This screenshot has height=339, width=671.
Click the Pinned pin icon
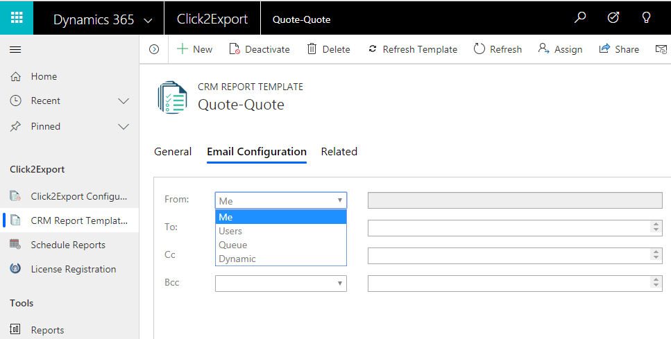[x=15, y=127]
